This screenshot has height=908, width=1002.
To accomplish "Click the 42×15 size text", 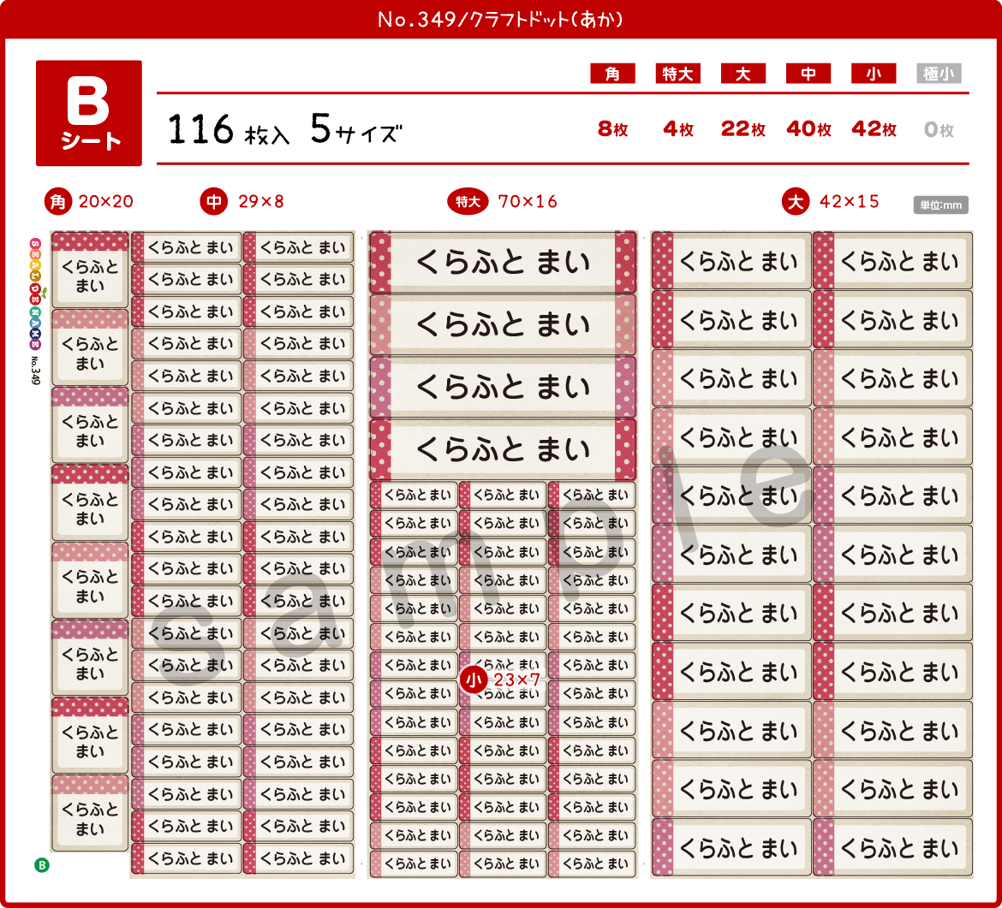I will [x=850, y=202].
